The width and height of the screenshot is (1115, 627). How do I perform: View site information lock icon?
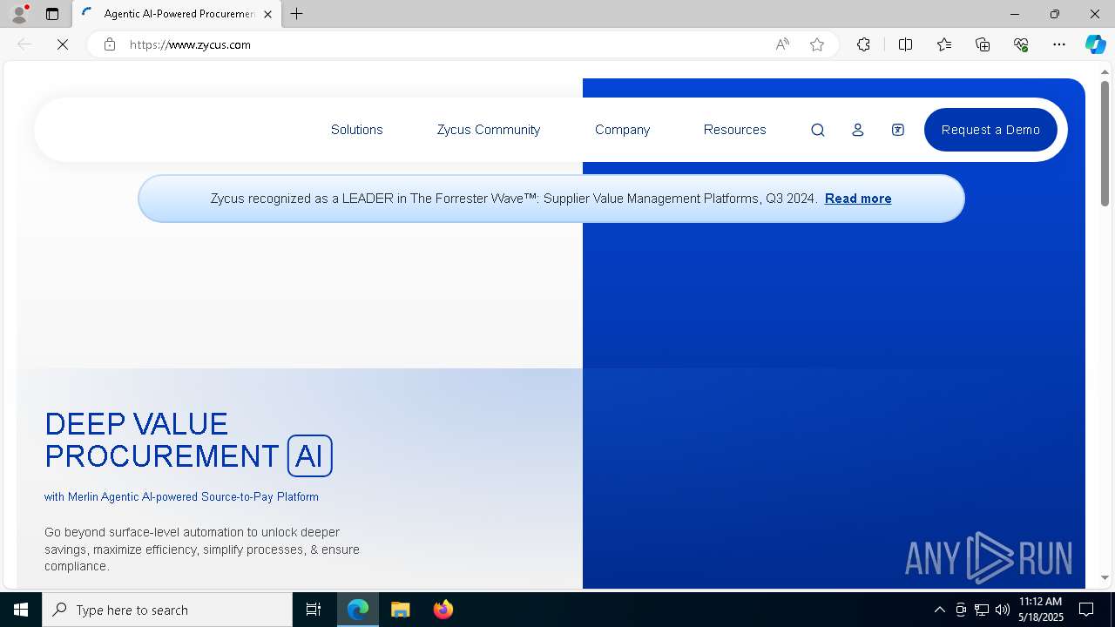tap(110, 44)
